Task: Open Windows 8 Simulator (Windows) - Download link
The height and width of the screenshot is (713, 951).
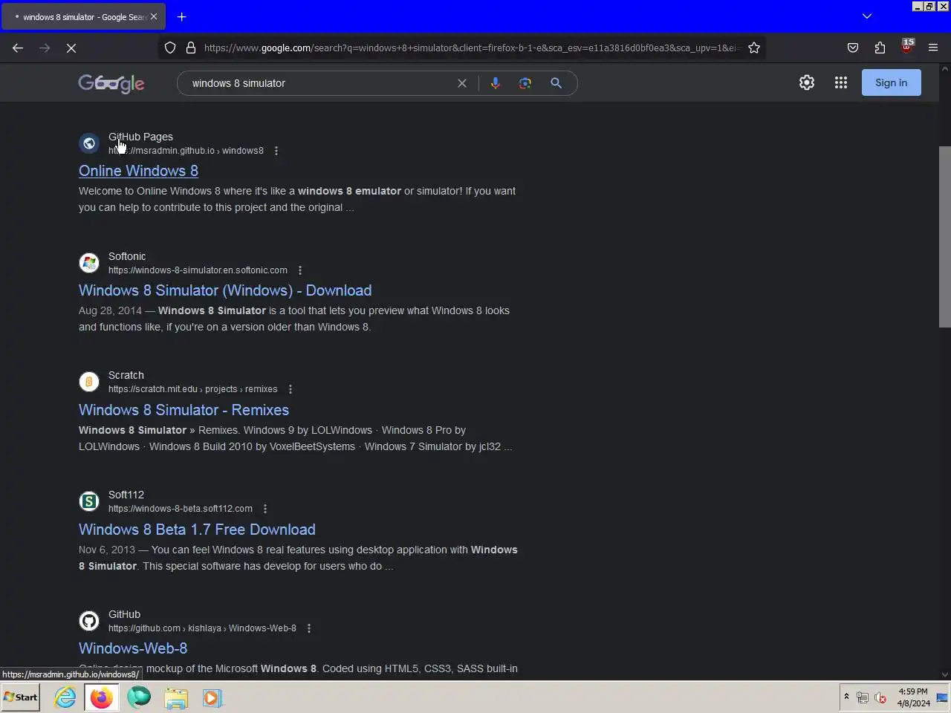Action: coord(225,290)
